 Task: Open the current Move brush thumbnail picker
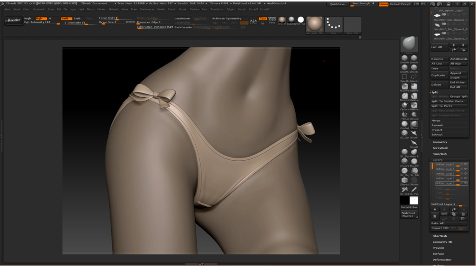click(409, 44)
